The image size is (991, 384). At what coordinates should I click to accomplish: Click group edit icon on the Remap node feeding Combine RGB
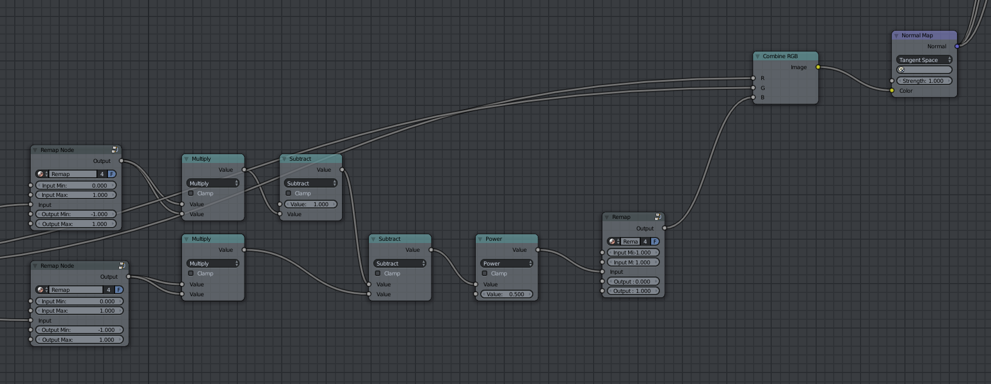[658, 217]
